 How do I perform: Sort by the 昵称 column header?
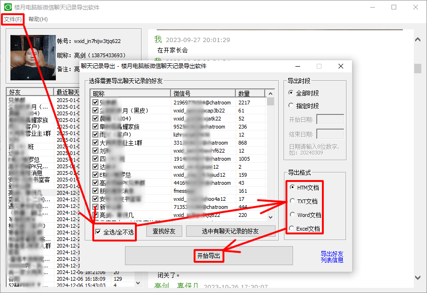pos(130,94)
